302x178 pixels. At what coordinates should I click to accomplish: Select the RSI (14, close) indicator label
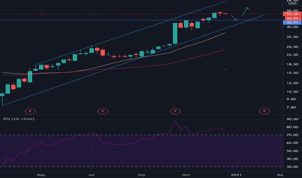click(19, 119)
